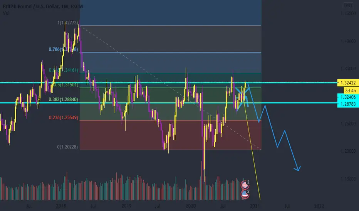Viewport: 359px width, 211px height.
Task: Select the 0.382(1.28840) Fibonacci level label
Action: point(63,99)
